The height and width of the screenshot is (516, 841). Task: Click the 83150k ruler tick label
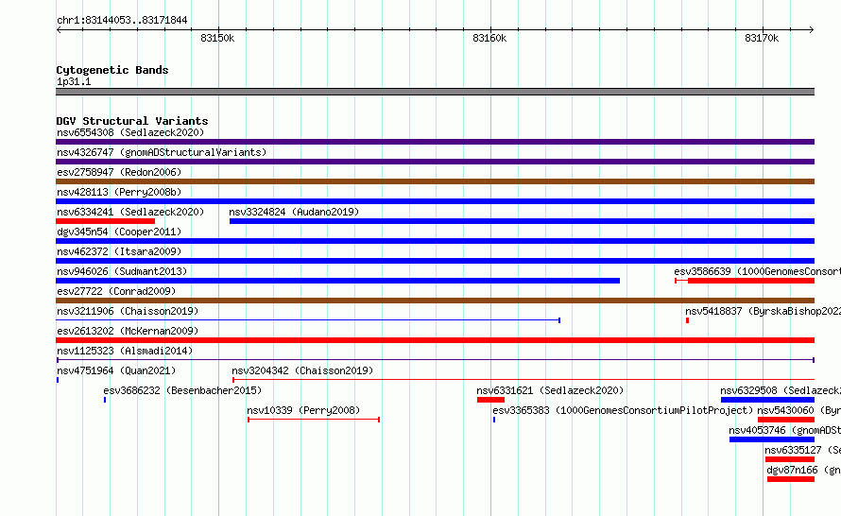217,38
